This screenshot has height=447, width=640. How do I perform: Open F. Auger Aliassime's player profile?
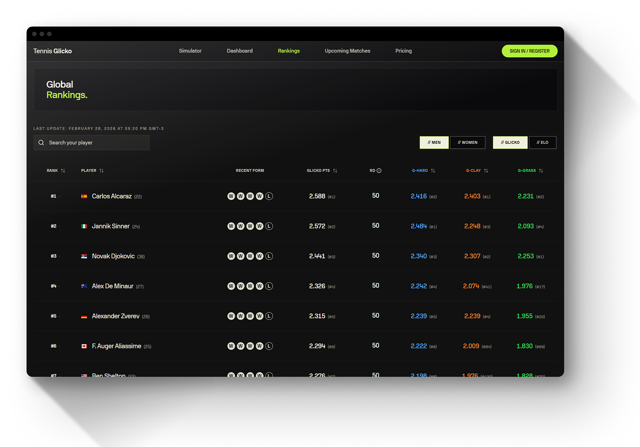[x=116, y=346]
